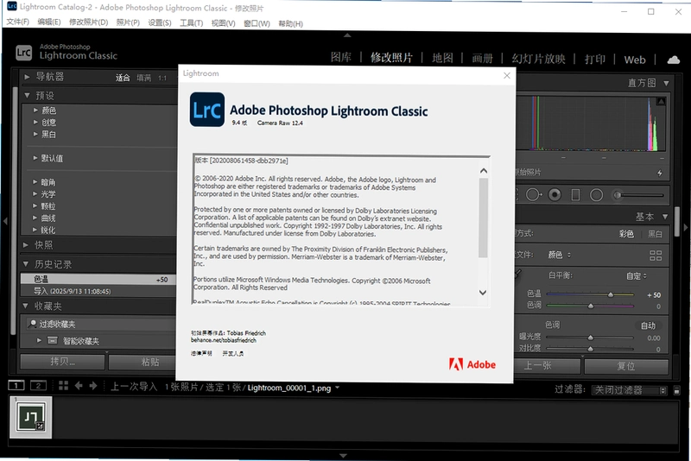Screen dimensions: 691x461
Task: Open the 帮助(H) menu
Action: coord(290,23)
